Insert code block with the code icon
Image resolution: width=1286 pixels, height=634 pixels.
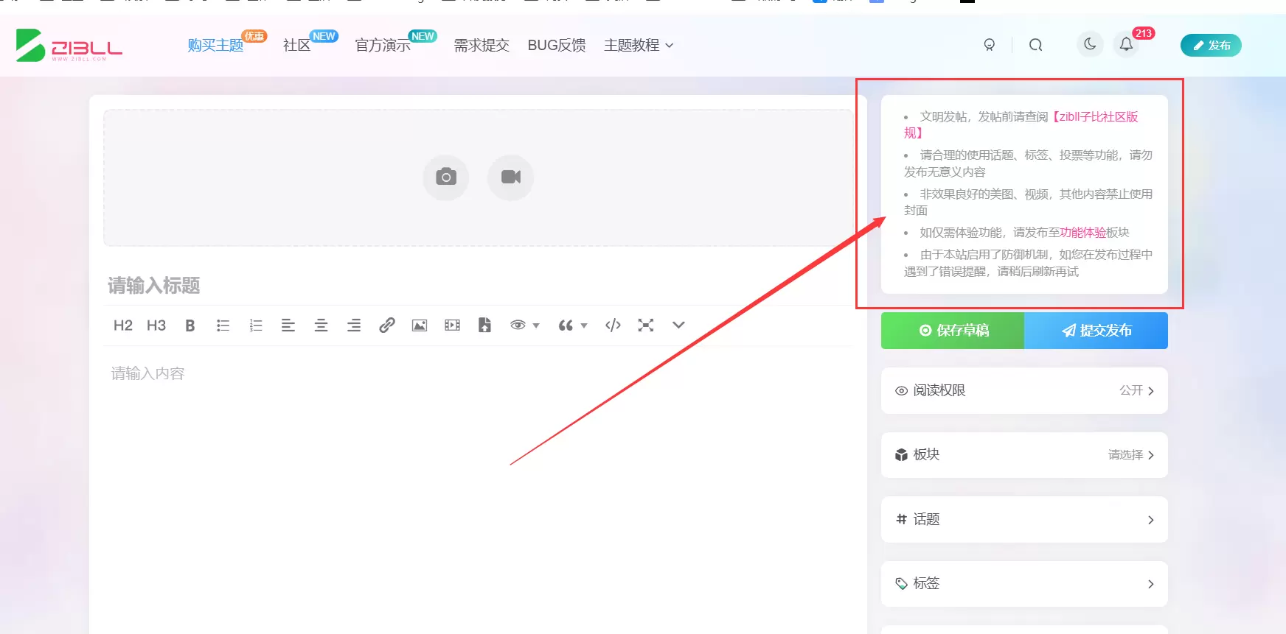click(x=613, y=325)
